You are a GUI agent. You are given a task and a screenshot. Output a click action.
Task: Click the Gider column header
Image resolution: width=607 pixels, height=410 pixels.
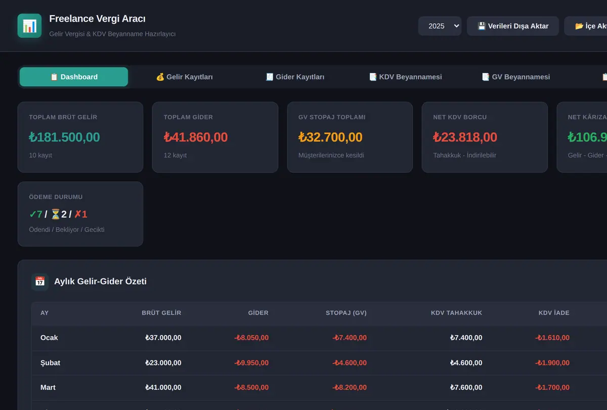click(258, 313)
